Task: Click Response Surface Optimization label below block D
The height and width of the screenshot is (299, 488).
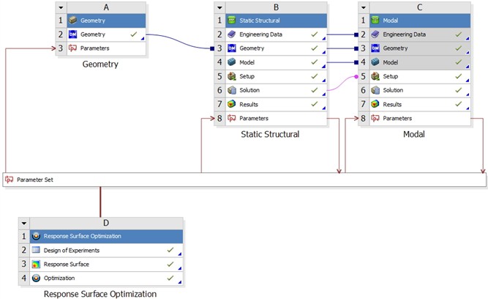Action: (100, 294)
